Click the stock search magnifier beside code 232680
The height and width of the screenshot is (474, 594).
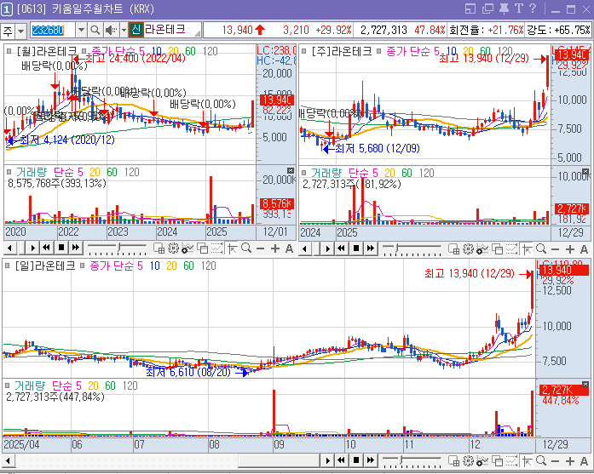pyautogui.click(x=95, y=30)
